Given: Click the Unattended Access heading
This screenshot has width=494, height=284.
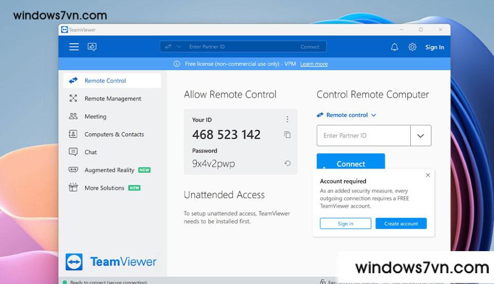Looking at the screenshot, I should [224, 195].
